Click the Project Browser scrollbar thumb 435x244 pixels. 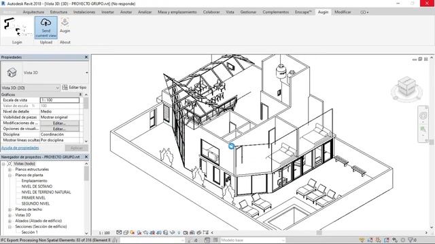click(86, 174)
